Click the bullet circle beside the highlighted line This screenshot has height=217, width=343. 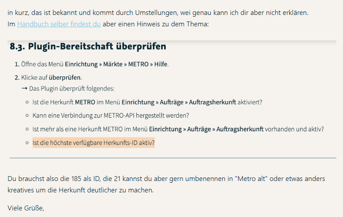click(27, 143)
